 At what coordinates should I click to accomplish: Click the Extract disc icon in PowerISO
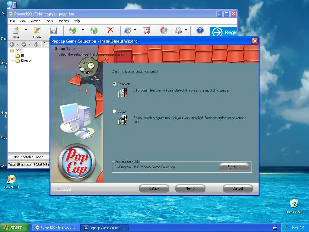[94, 30]
